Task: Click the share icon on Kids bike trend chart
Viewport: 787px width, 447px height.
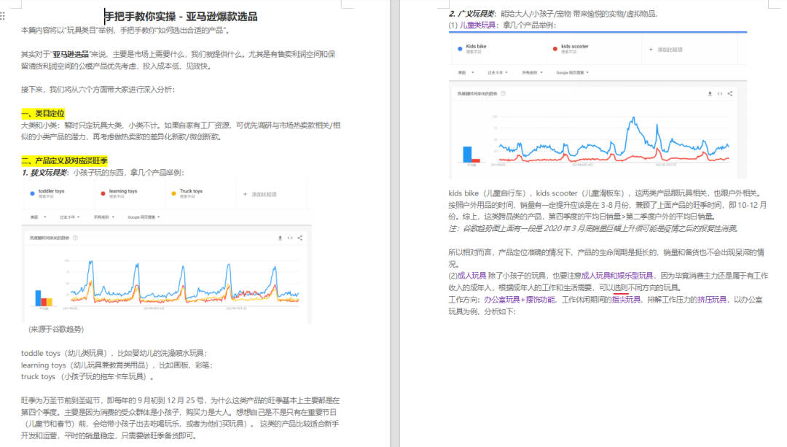Action: [x=729, y=93]
